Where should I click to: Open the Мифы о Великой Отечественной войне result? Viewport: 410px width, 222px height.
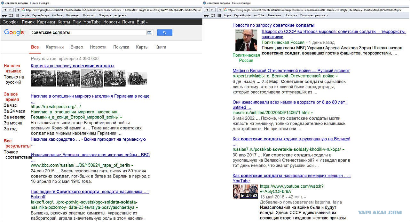coord(291,71)
